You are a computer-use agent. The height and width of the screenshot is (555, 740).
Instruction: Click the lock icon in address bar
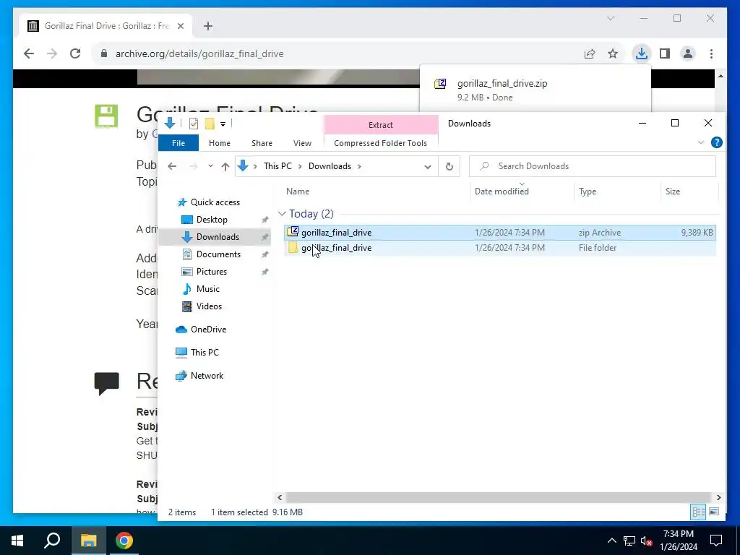104,53
